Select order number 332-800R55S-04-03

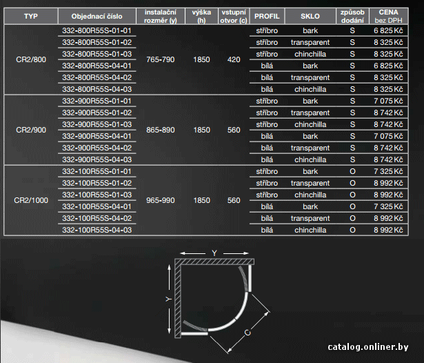point(97,89)
